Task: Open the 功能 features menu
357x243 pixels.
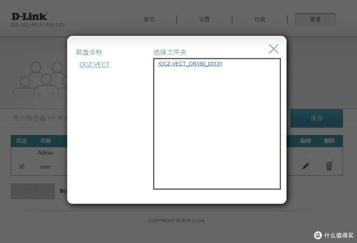Action: (260, 20)
